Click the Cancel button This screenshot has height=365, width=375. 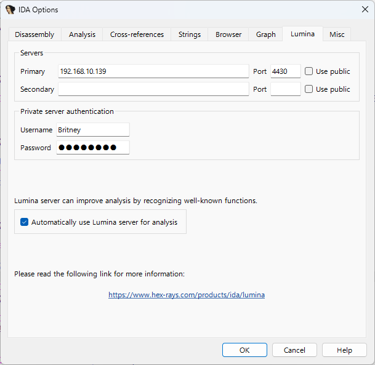click(x=294, y=350)
